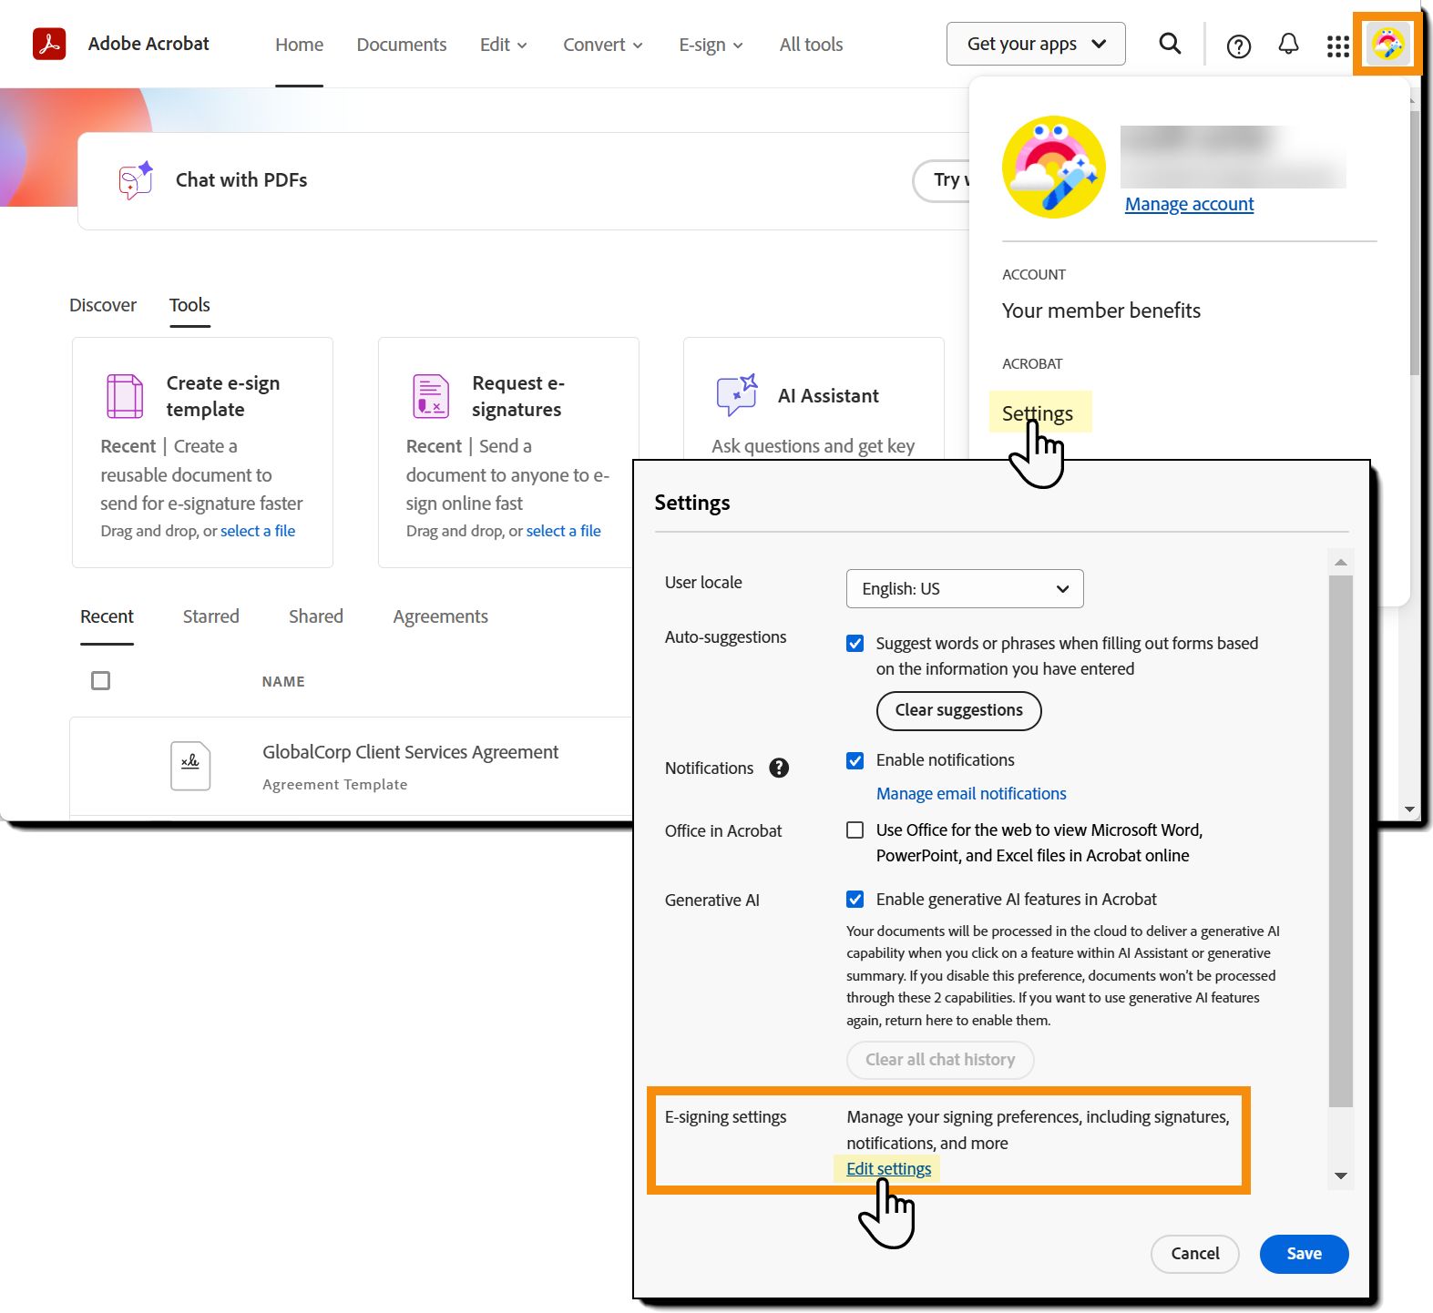Click the Create e-sign template title
The image size is (1433, 1313).
(x=223, y=396)
